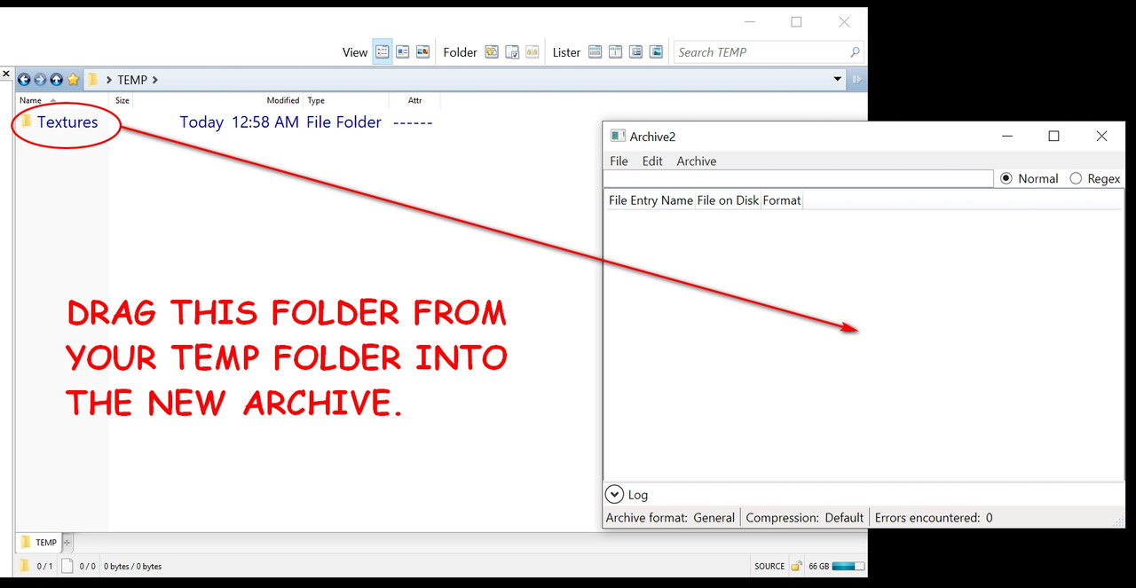
Task: Close the side panel with the X
Action: coord(6,74)
